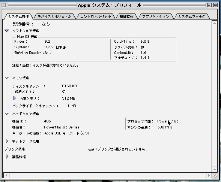Click the horizontal scrollbar right arrow

(209, 175)
